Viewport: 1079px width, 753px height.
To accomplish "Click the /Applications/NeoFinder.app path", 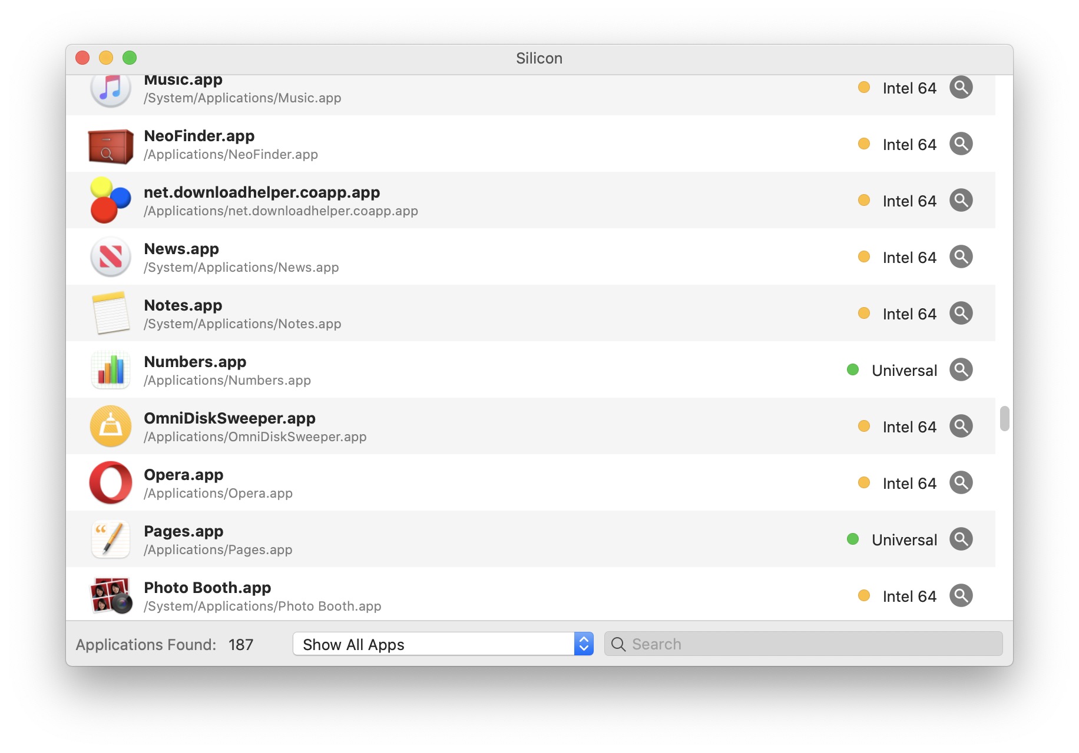I will click(231, 155).
